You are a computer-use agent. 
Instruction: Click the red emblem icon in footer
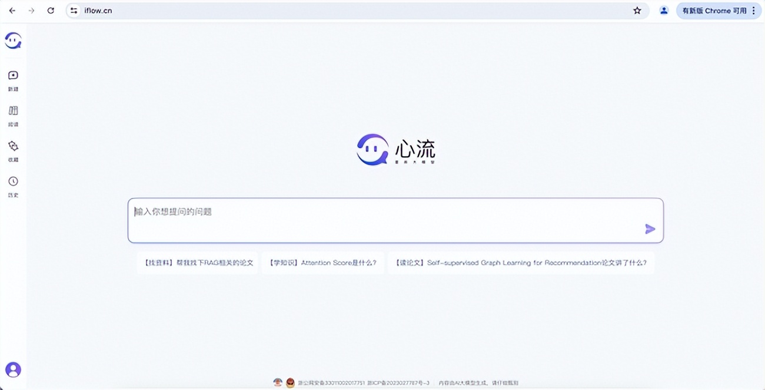[290, 383]
